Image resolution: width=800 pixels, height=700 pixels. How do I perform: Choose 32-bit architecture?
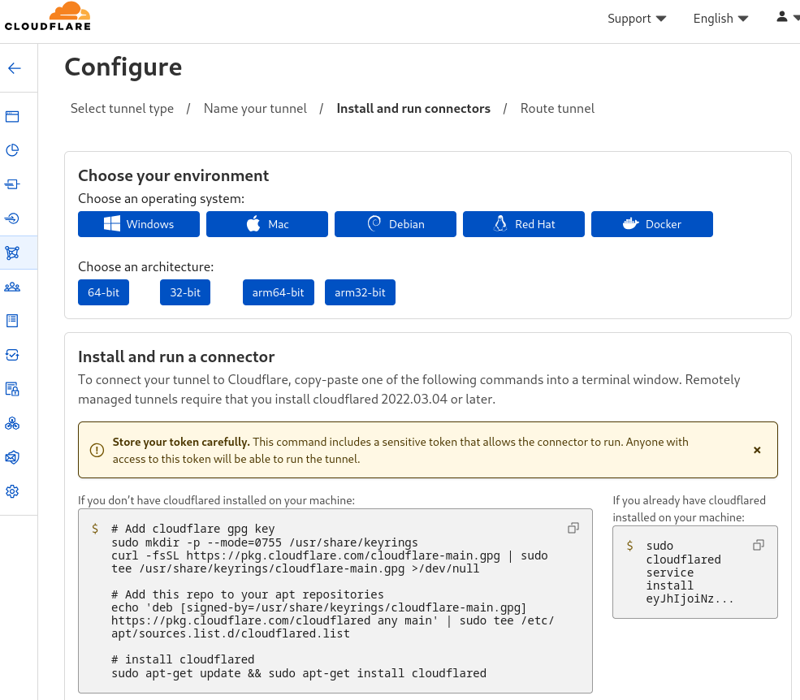(x=185, y=292)
